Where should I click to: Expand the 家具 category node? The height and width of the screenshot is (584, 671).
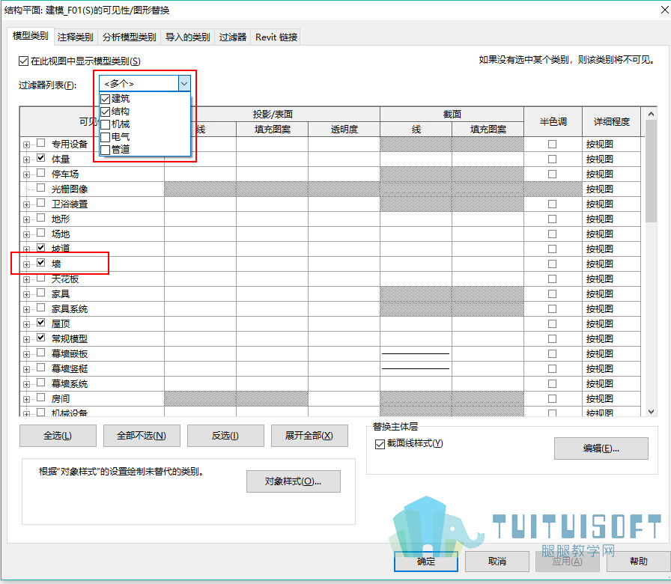26,294
